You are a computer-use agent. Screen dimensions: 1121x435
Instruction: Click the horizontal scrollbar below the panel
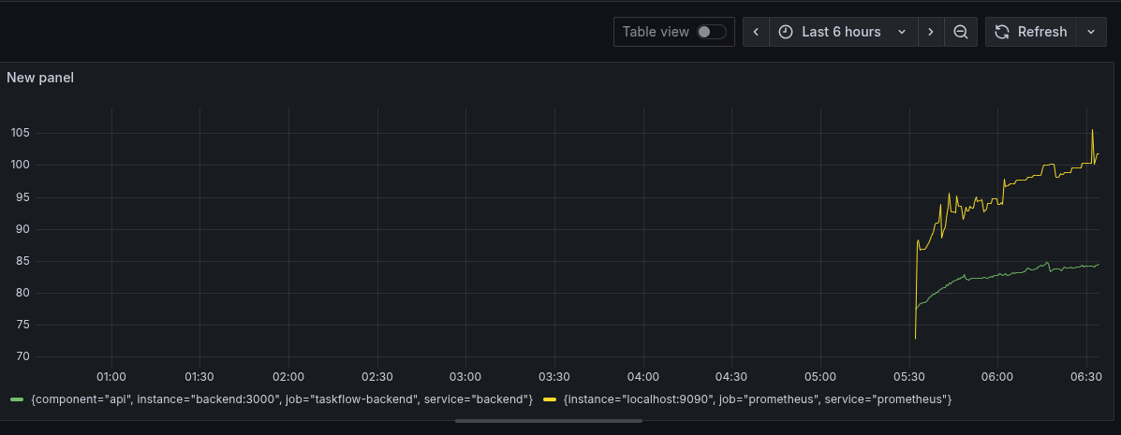(549, 421)
